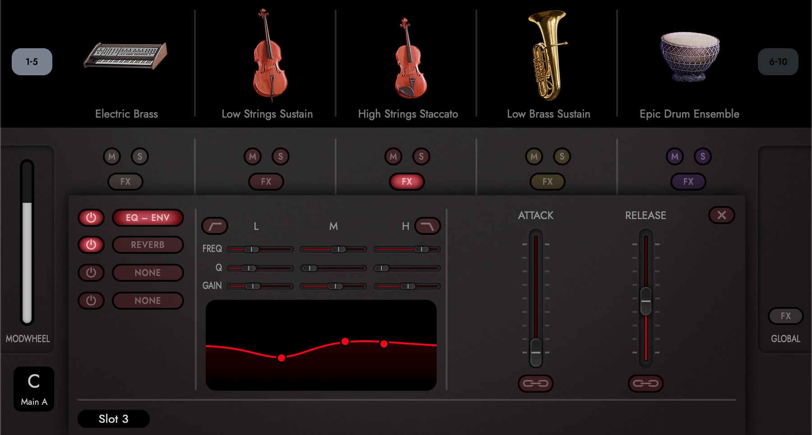This screenshot has width=812, height=435.
Task: Solo the Electric Brass channel
Action: (x=140, y=156)
